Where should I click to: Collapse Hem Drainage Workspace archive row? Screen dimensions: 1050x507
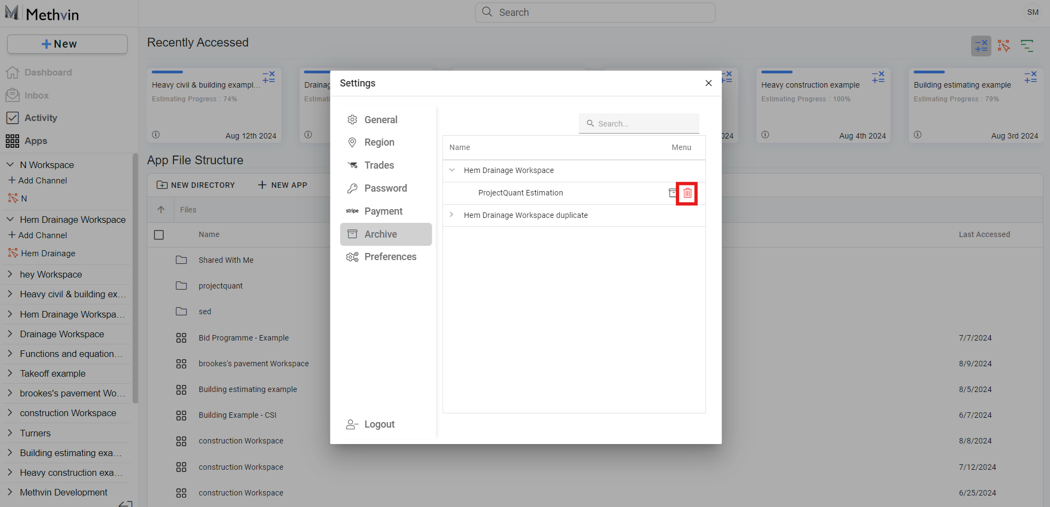tap(452, 170)
